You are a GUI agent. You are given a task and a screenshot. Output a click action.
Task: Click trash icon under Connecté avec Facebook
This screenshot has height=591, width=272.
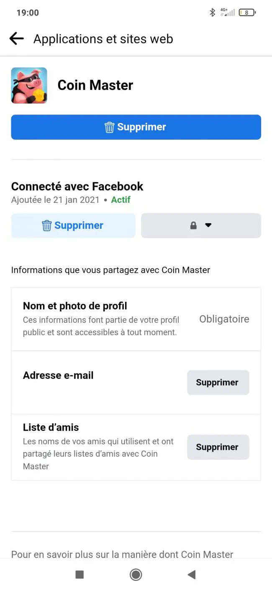click(46, 226)
